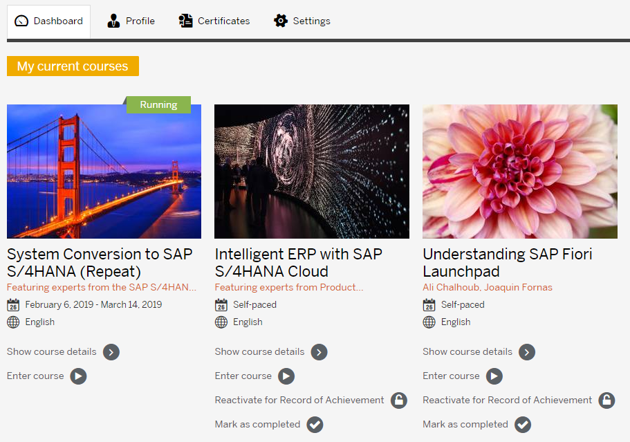Click the My current courses heading
Screen dimensions: 630x442
coord(73,66)
